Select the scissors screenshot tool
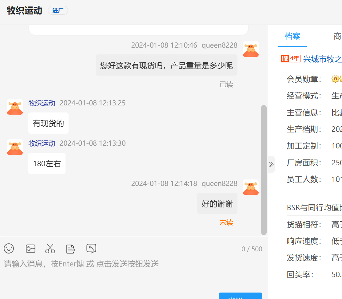The image size is (342, 299). pyautogui.click(x=50, y=248)
